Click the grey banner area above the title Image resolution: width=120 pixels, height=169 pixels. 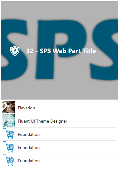[60, 10]
